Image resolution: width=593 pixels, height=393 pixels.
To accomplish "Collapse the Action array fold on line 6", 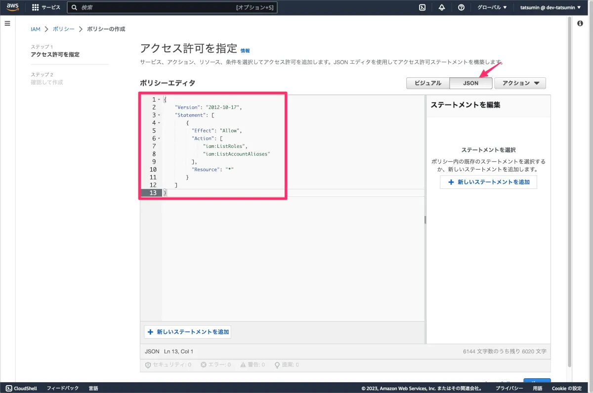I will pos(159,139).
